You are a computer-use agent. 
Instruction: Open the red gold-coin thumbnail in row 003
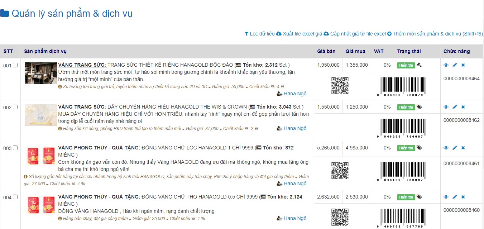[x=40, y=156]
